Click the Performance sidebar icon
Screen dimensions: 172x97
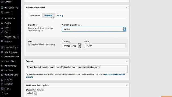[x=2, y=66]
